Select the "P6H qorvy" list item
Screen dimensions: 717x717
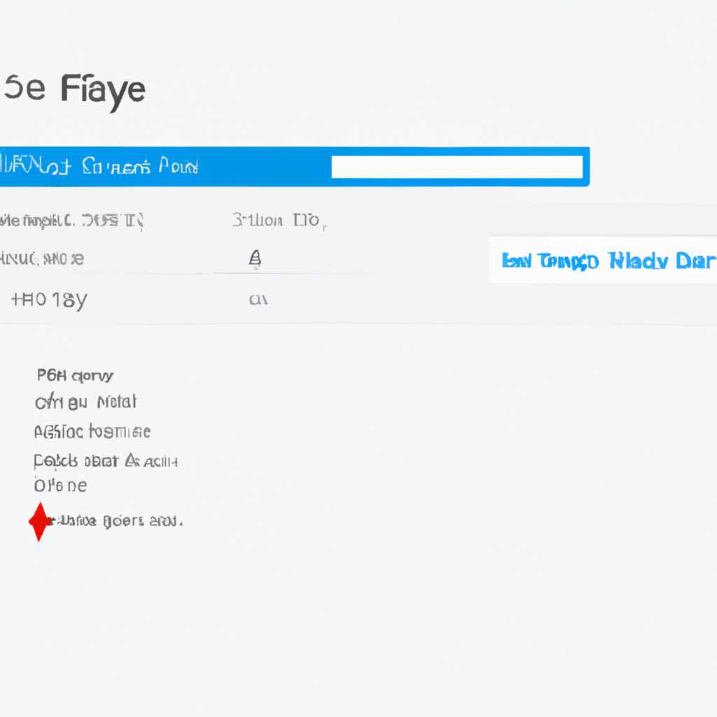point(75,376)
